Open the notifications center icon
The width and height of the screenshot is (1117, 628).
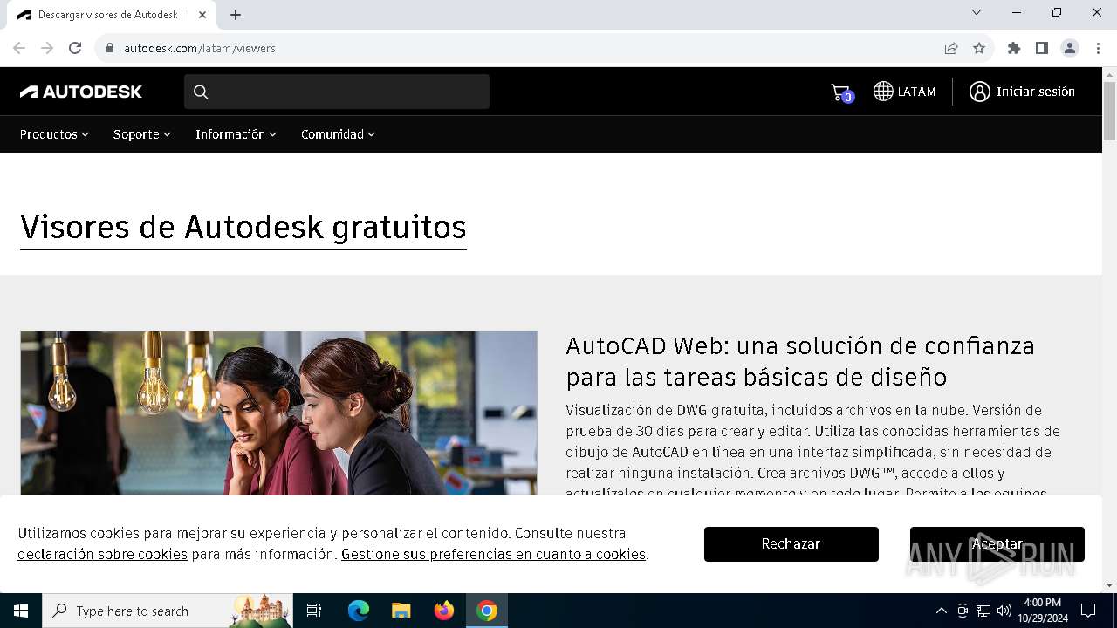1088,611
